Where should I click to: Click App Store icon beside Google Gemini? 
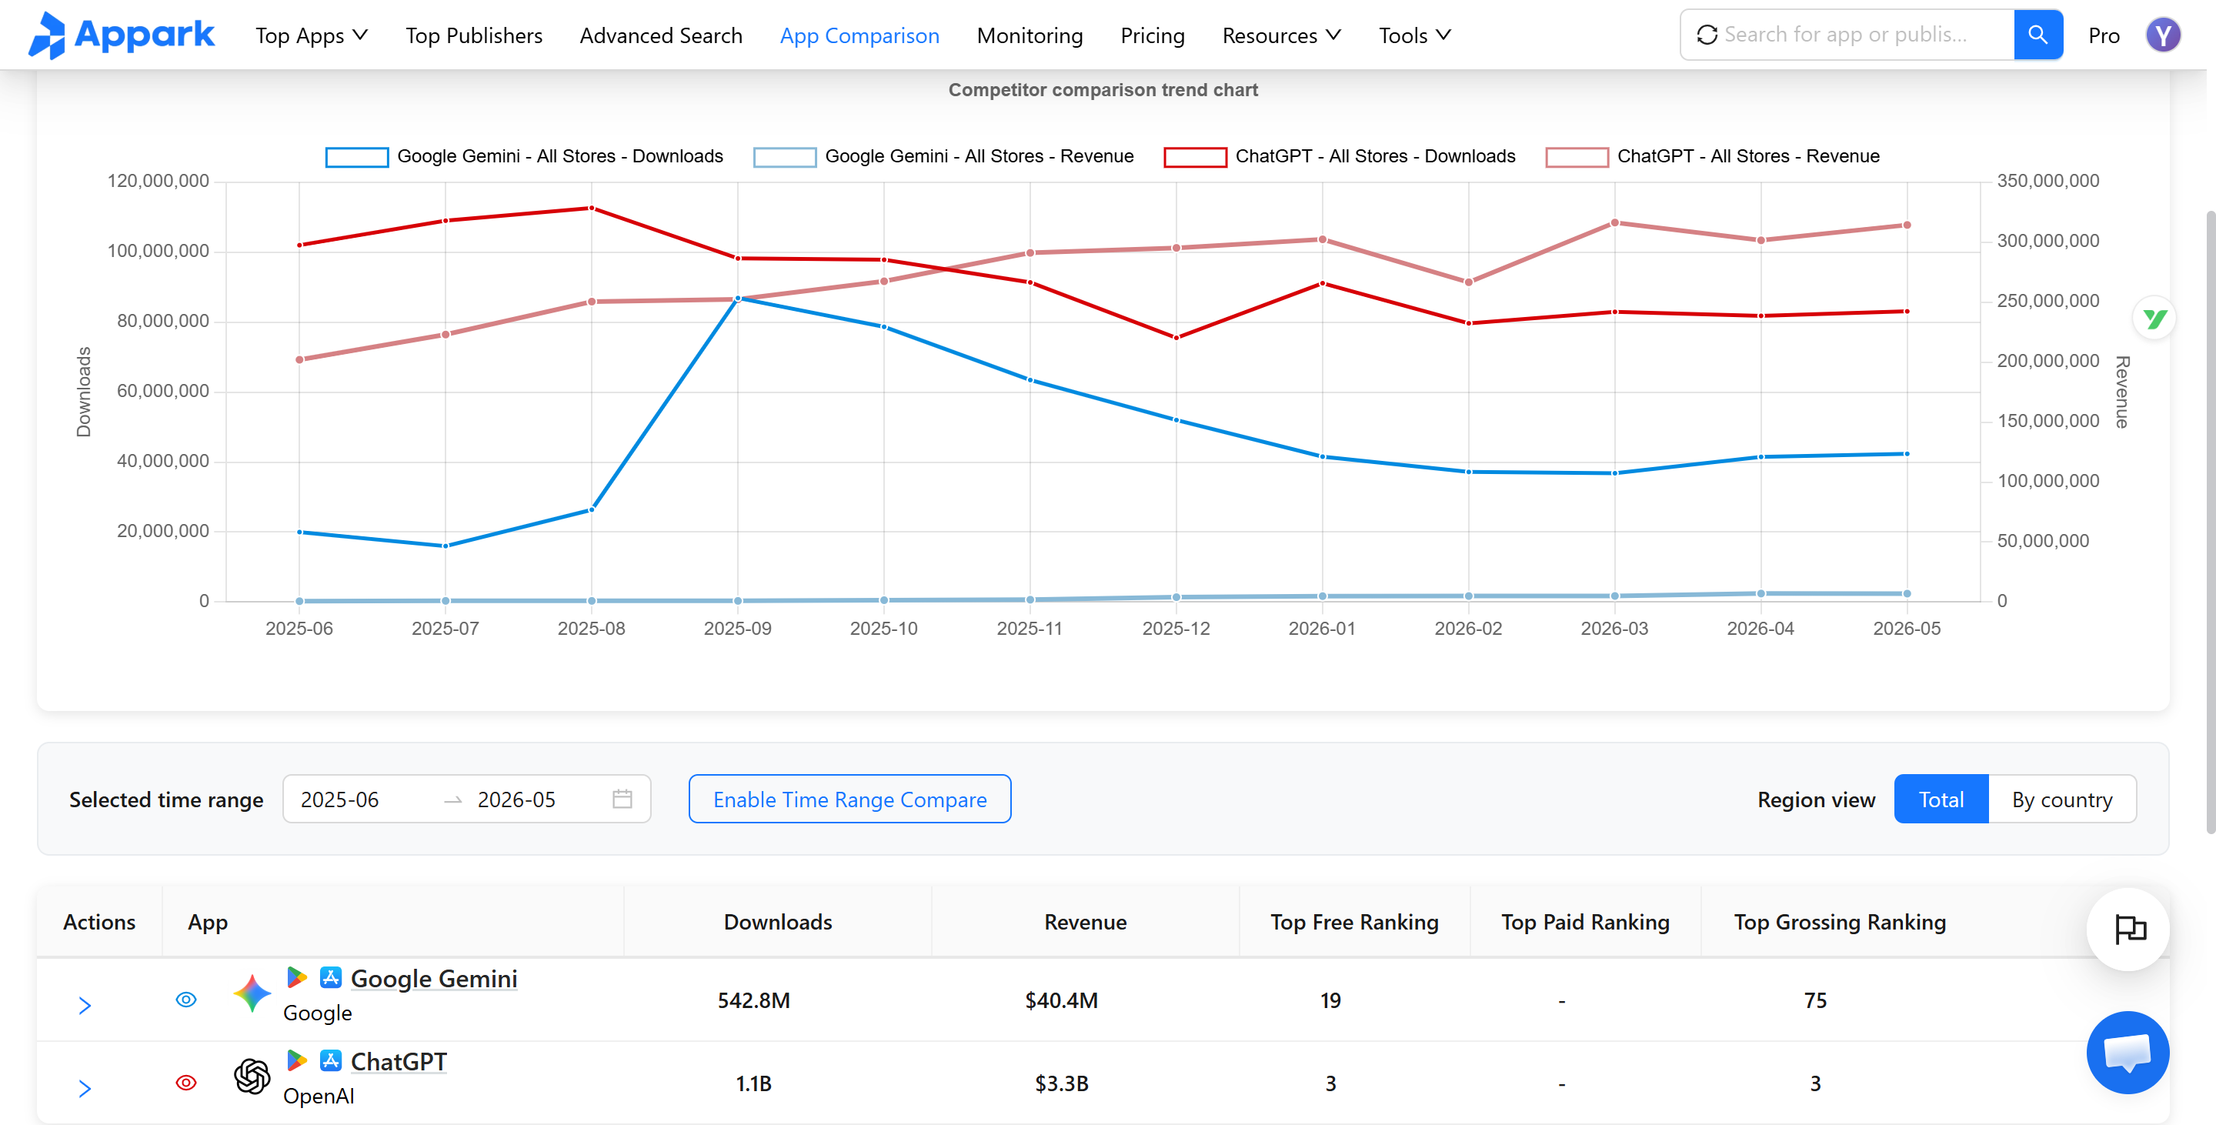pos(330,977)
